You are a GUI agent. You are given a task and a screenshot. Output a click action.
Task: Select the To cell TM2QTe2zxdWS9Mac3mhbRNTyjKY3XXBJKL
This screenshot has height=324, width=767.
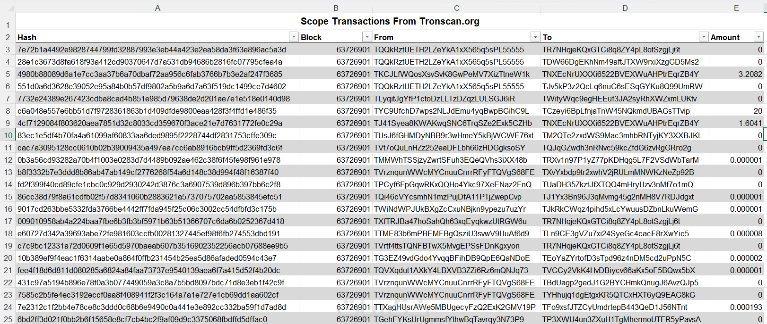point(622,135)
